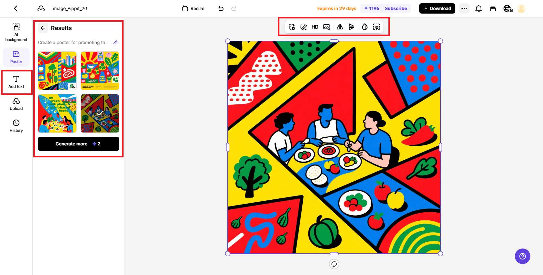Click the replace image icon
543x275 pixels.
327,27
